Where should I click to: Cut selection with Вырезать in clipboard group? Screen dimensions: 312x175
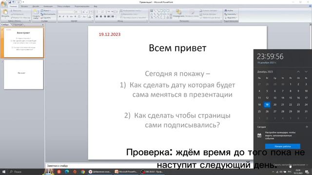point(16,11)
